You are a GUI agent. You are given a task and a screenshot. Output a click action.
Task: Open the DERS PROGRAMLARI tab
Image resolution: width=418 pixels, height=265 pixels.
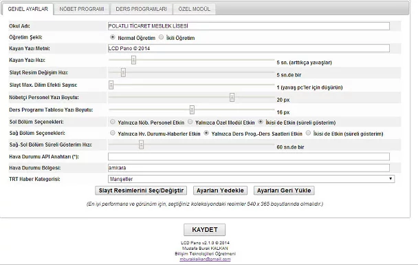pyautogui.click(x=142, y=9)
